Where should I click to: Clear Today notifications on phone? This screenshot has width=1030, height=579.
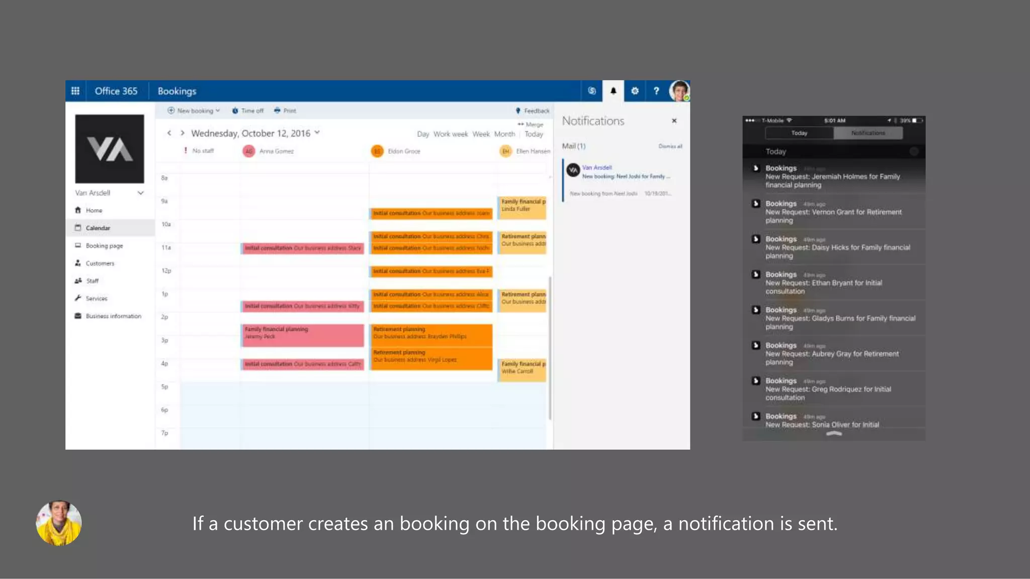pos(914,151)
